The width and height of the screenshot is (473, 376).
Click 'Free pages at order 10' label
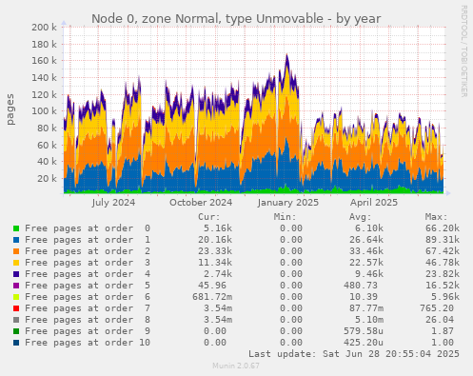coord(88,343)
